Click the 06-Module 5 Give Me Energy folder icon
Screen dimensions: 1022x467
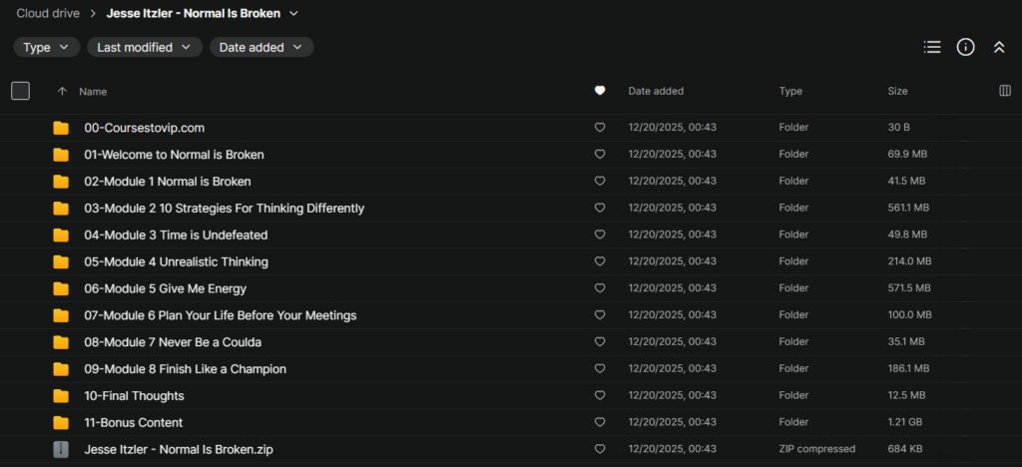click(61, 289)
